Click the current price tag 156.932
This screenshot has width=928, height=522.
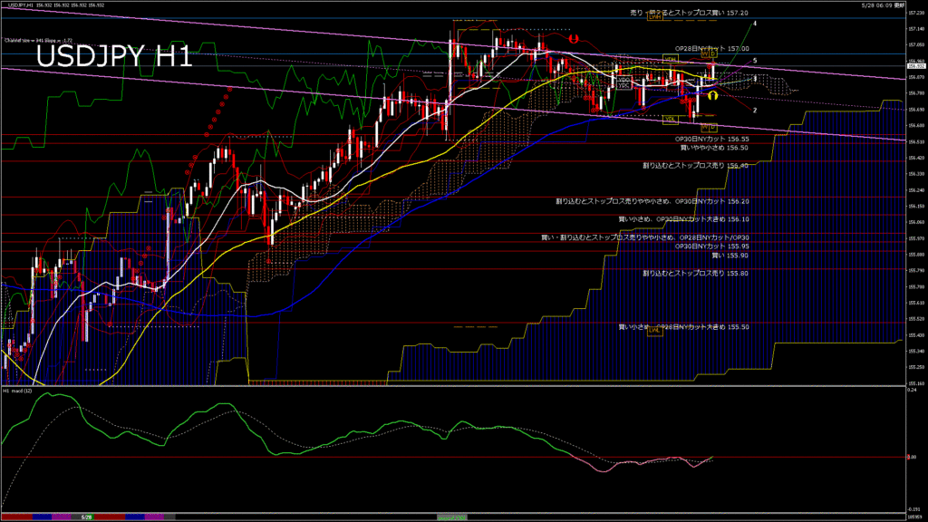915,66
